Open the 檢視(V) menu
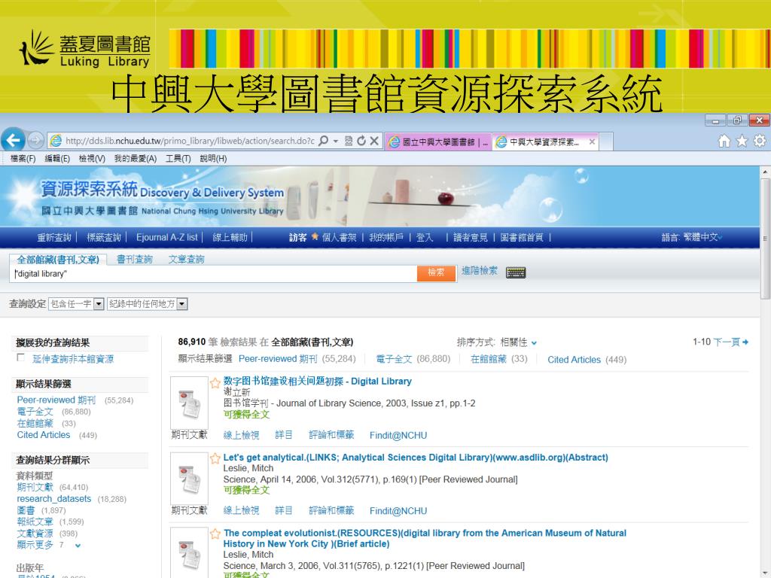Image resolution: width=771 pixels, height=578 pixels. point(92,158)
